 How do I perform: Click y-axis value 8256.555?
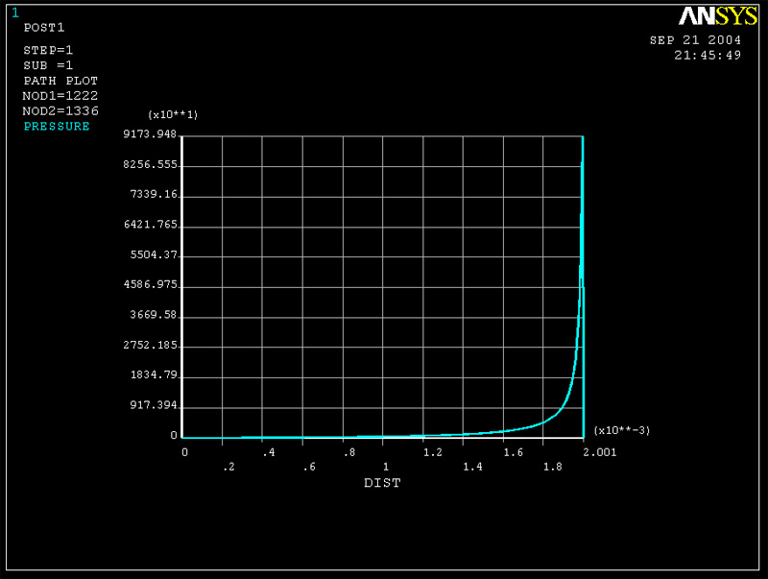150,164
